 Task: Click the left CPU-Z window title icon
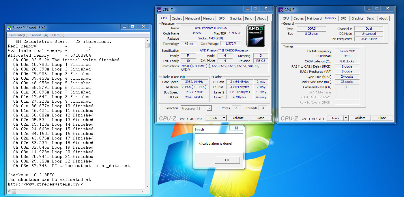159,9
